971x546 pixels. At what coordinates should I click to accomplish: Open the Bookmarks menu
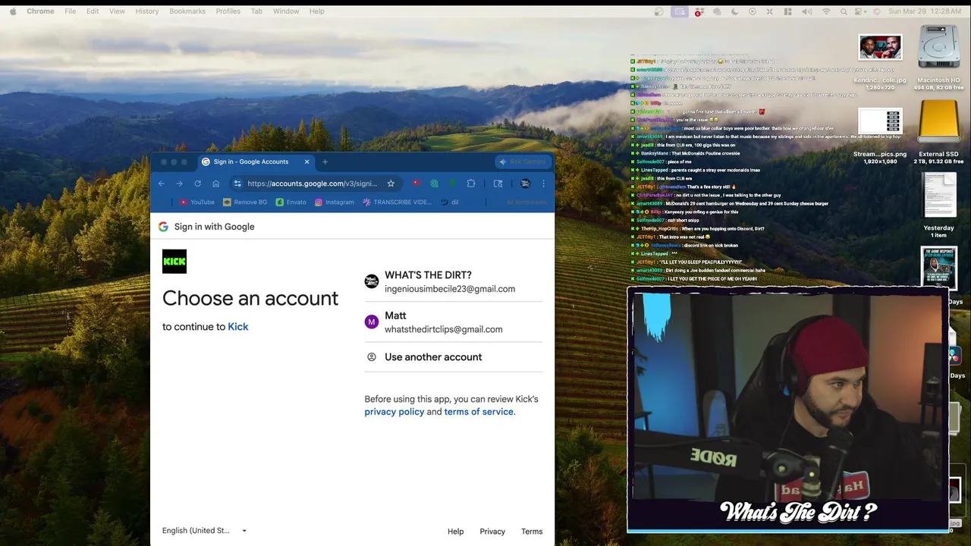tap(187, 11)
